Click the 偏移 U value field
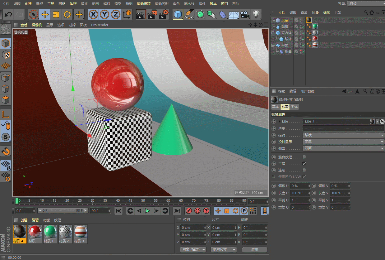 (x=300, y=186)
